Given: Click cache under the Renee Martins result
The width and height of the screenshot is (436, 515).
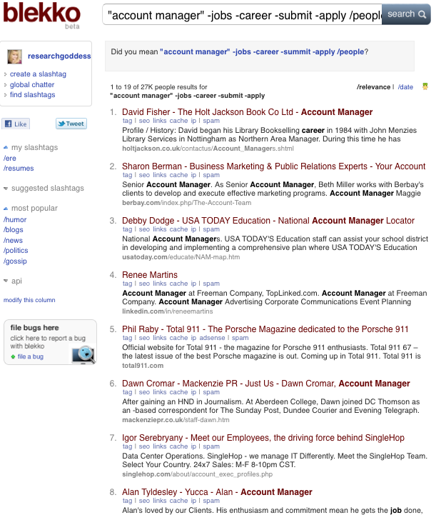Looking at the screenshot, I should pos(178,283).
